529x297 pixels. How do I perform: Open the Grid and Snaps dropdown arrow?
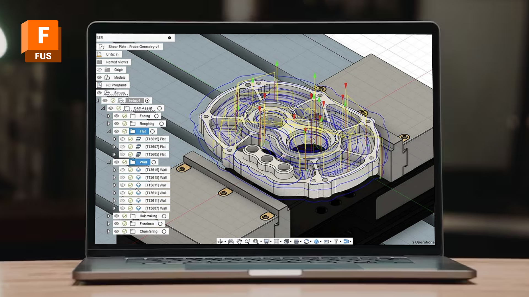click(x=281, y=242)
